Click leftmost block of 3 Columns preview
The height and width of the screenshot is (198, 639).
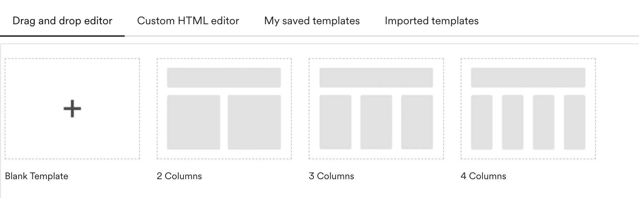(335, 122)
